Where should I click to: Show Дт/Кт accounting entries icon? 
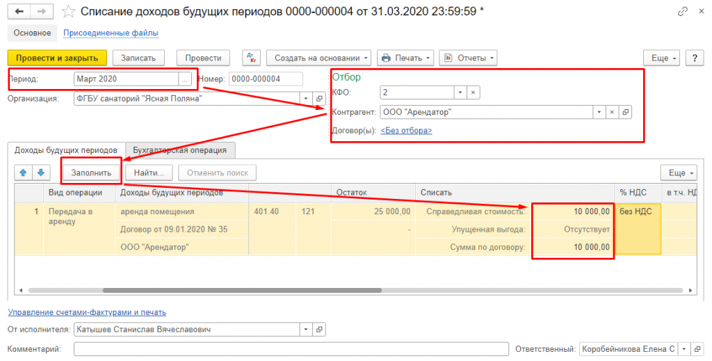click(x=252, y=58)
